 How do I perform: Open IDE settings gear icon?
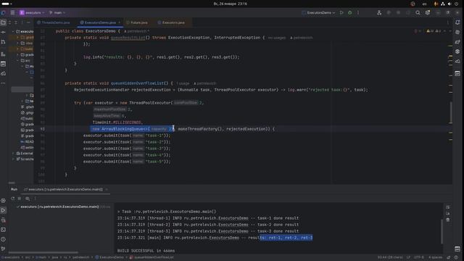[x=428, y=13]
